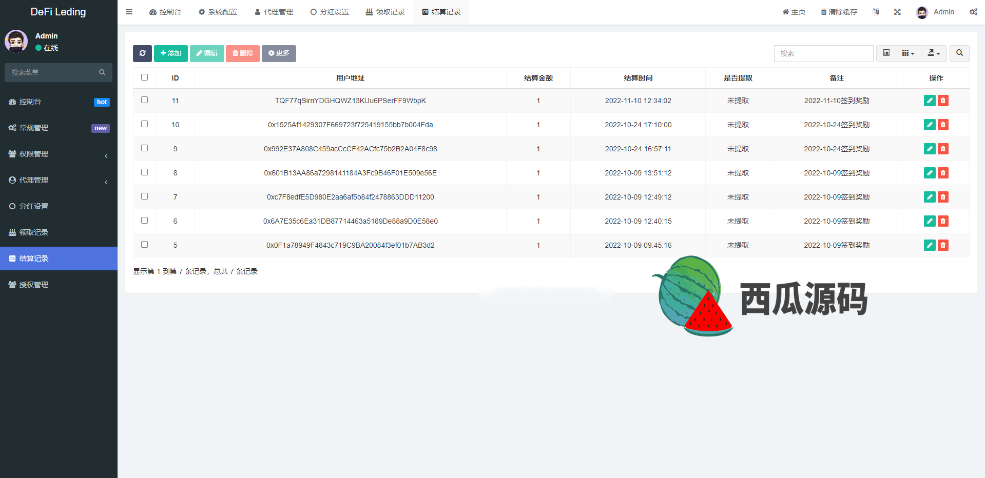
Task: Check the select-all checkbox in table header
Action: coord(144,77)
